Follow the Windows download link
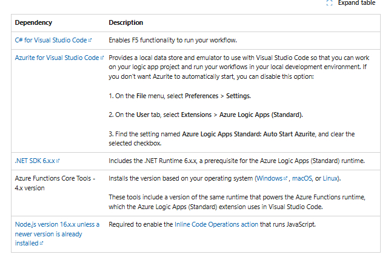 269,178
